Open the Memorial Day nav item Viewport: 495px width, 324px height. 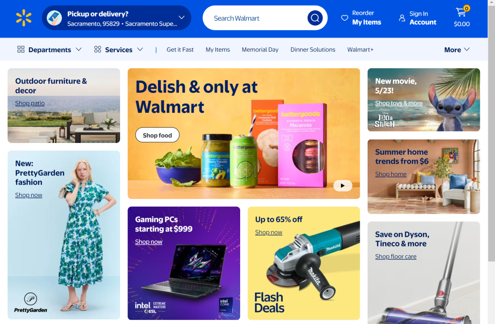[x=260, y=49]
